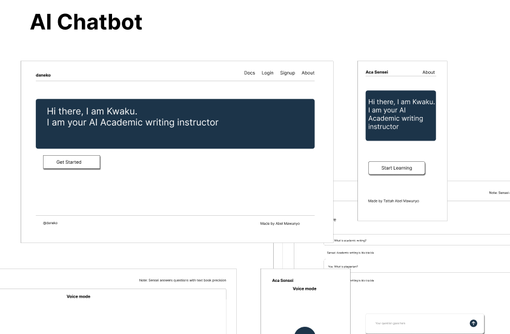Click 'Voice mode' heading in wide bottom-left frame
Viewport: 510px width, 334px height.
pyautogui.click(x=78, y=296)
